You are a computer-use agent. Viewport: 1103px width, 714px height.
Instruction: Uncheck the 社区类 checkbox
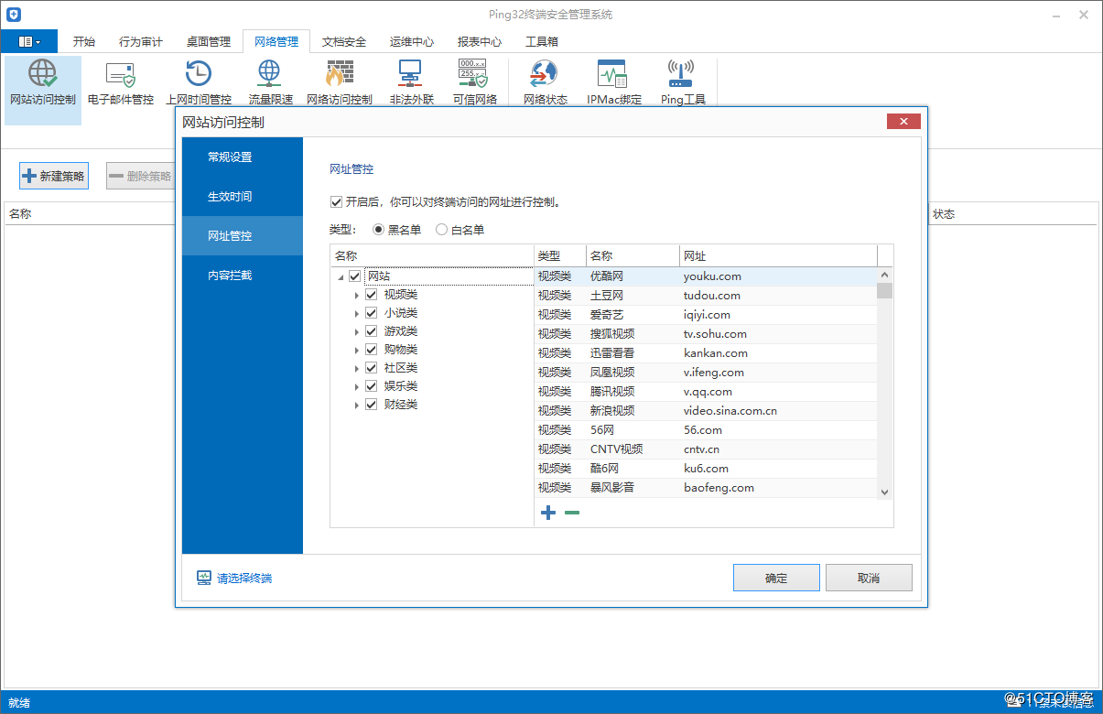click(371, 368)
